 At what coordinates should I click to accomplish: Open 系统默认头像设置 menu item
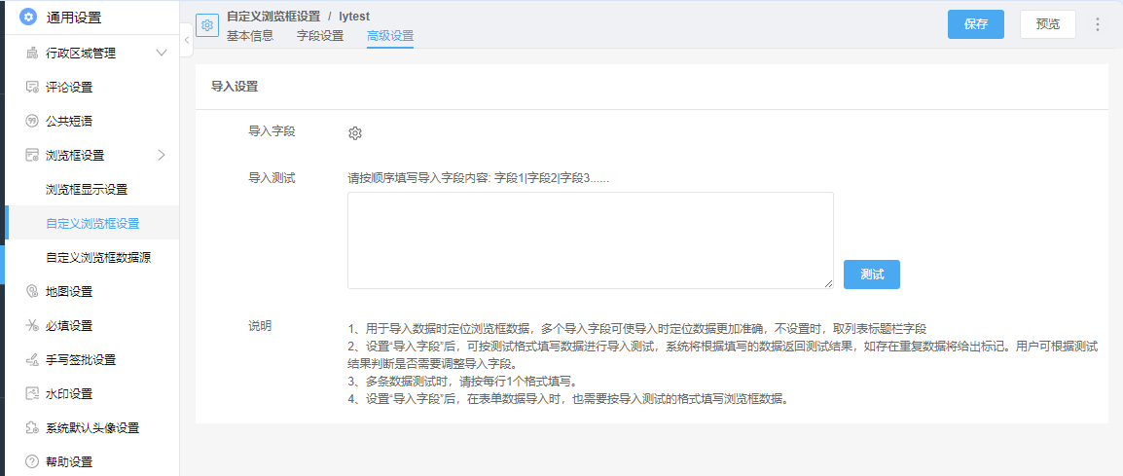(91, 428)
